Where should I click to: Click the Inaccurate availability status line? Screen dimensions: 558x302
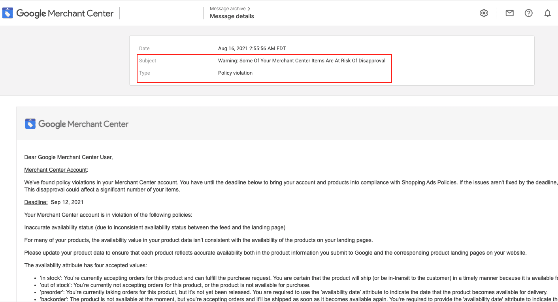click(155, 227)
